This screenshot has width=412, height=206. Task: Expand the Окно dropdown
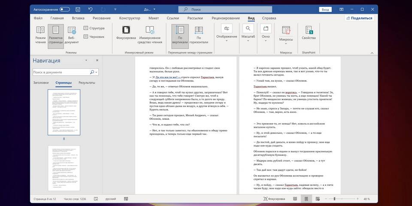[x=266, y=36]
